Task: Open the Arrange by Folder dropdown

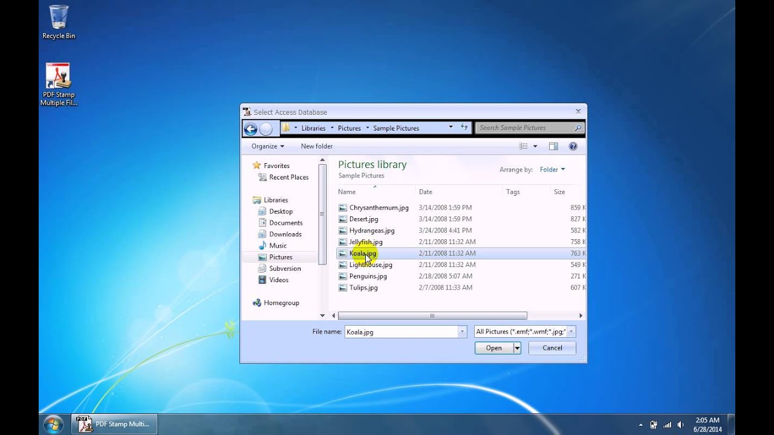Action: coord(552,170)
